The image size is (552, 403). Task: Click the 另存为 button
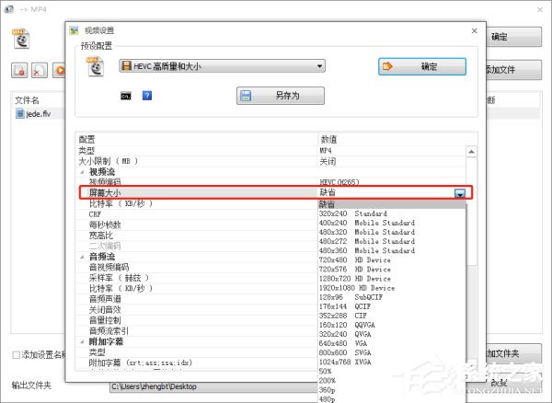[281, 96]
